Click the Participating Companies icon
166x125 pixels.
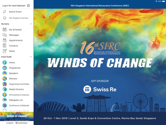[x=5, y=95]
